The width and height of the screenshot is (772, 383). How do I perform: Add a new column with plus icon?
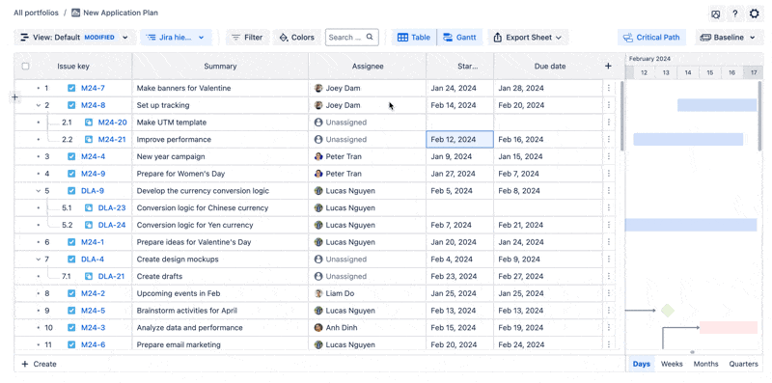[x=608, y=66]
